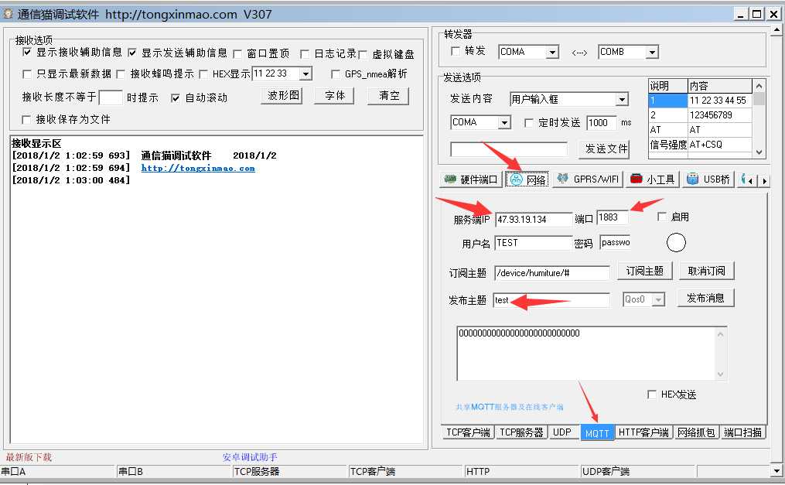Click the 端口 port 1883 field
785x485 pixels.
click(613, 217)
